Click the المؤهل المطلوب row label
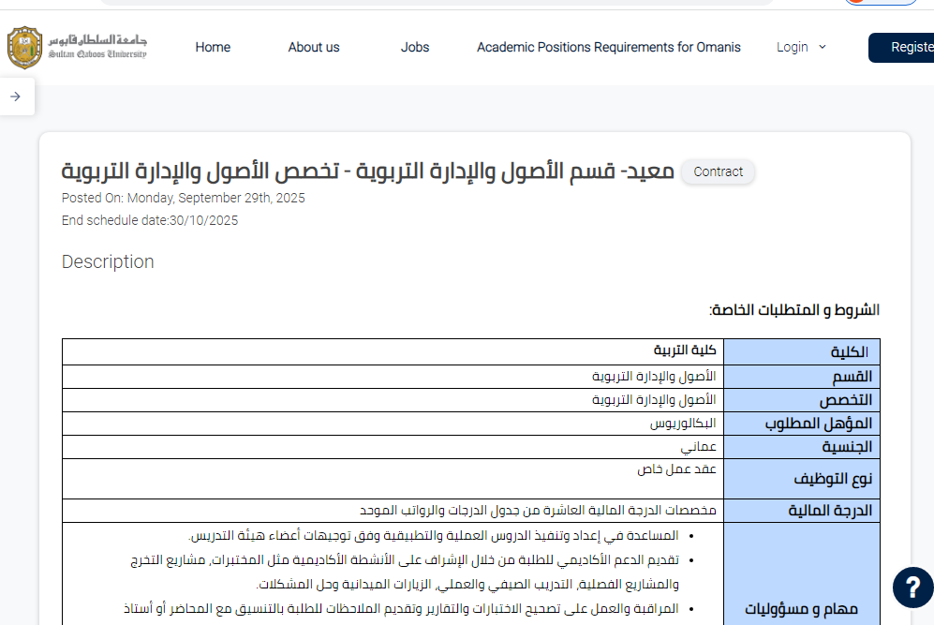934x625 pixels. coord(801,424)
